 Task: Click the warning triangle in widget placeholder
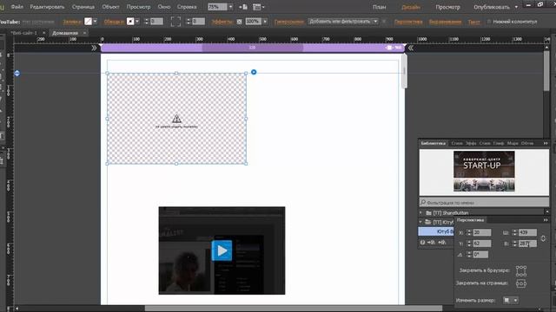(x=176, y=119)
